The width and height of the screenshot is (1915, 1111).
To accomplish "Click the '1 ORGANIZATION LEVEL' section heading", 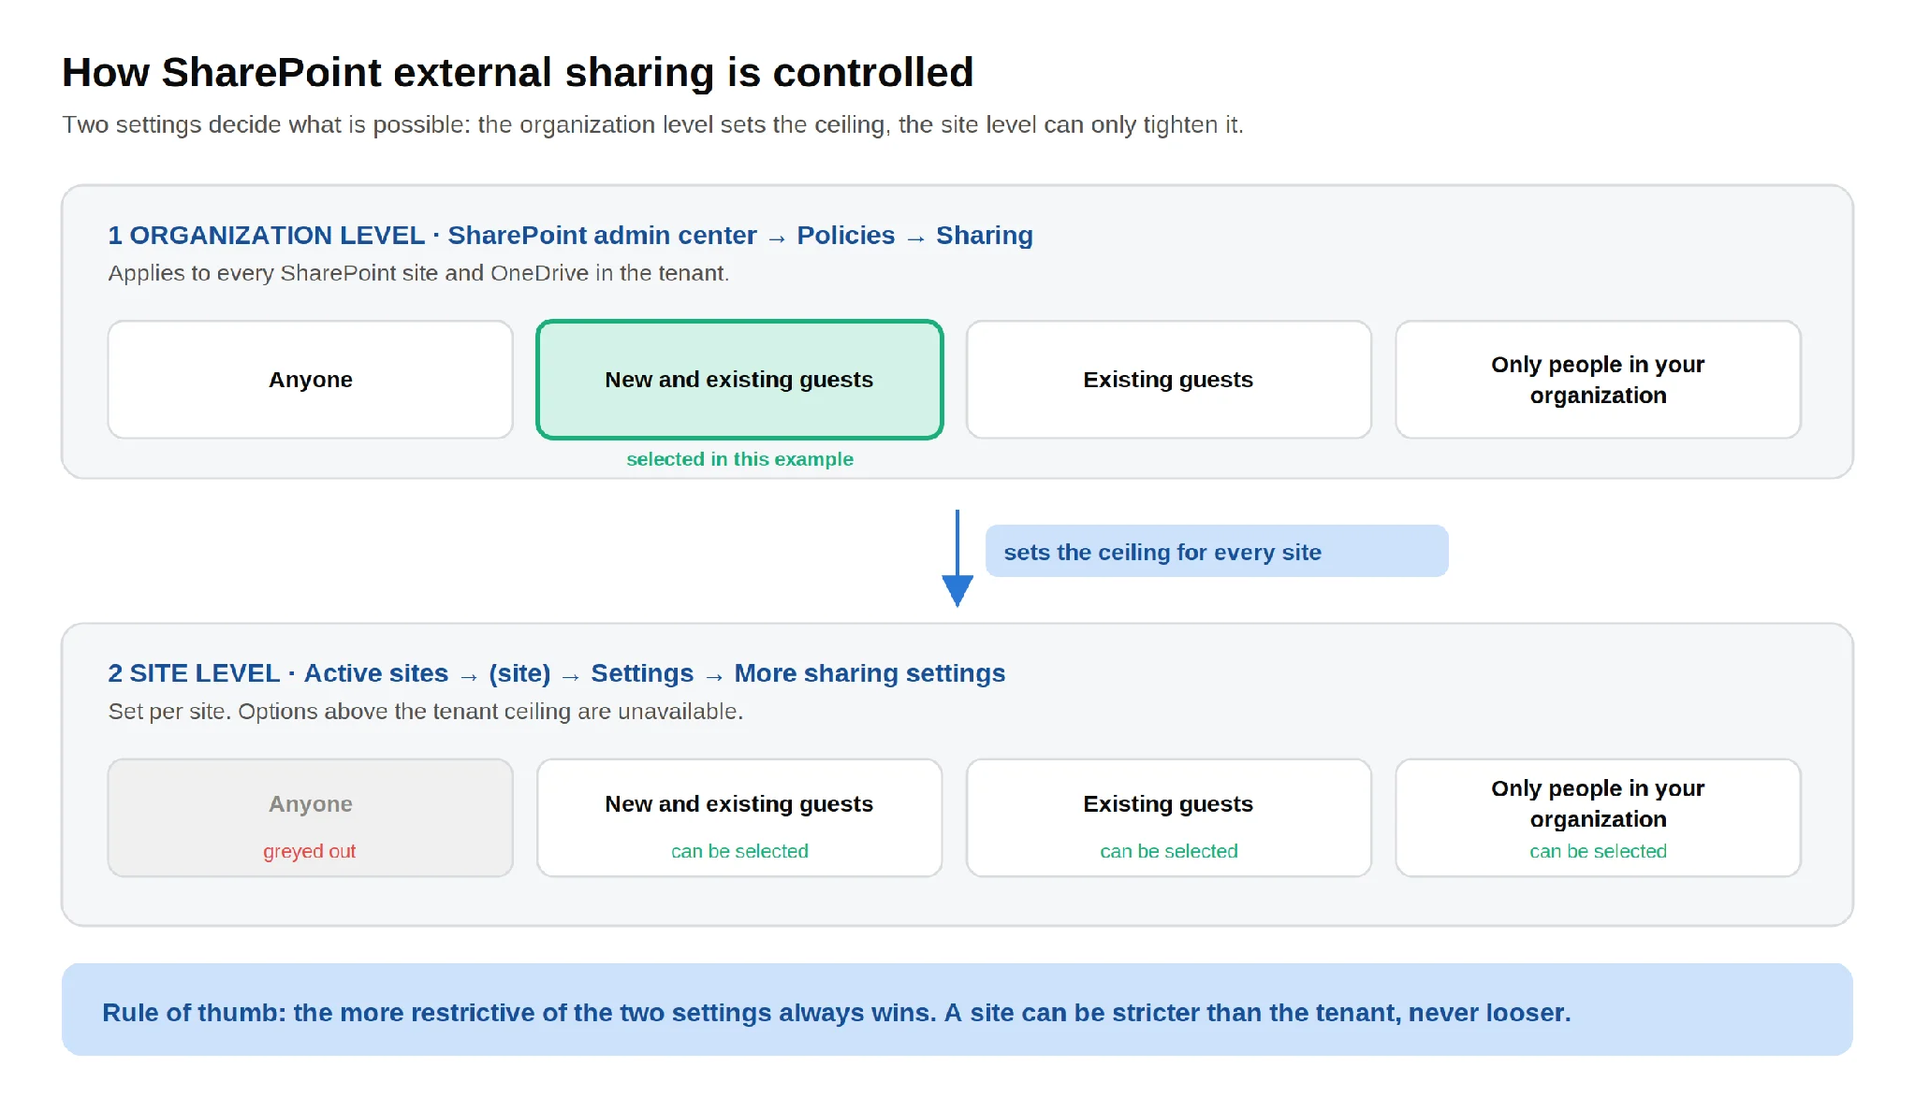I will coord(570,235).
